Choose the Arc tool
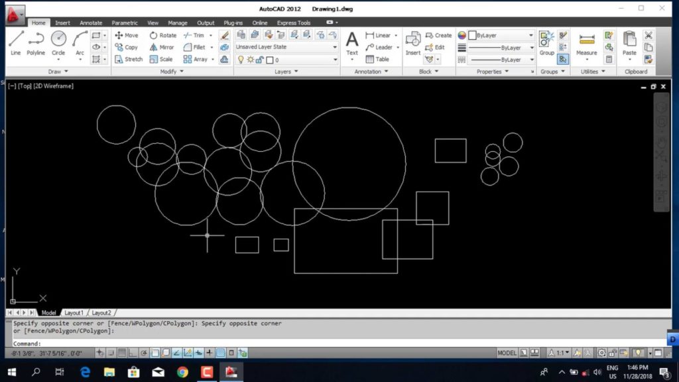679x382 pixels. 80,43
